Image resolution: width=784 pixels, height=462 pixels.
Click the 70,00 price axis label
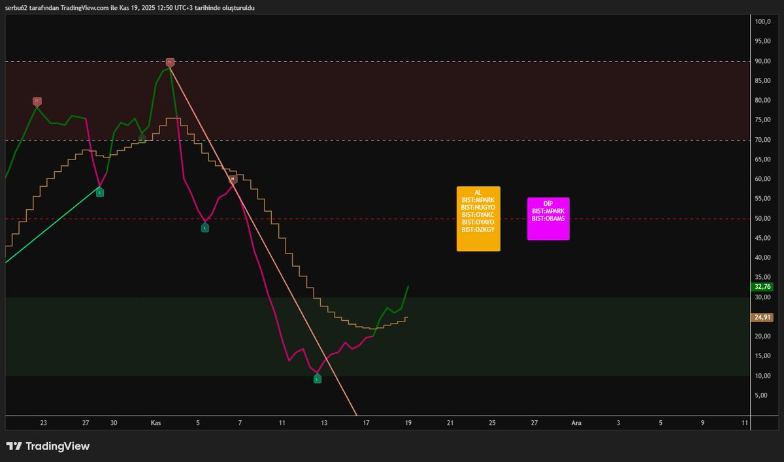click(x=763, y=140)
